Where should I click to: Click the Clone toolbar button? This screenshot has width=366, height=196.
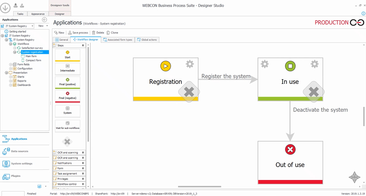pos(112,33)
